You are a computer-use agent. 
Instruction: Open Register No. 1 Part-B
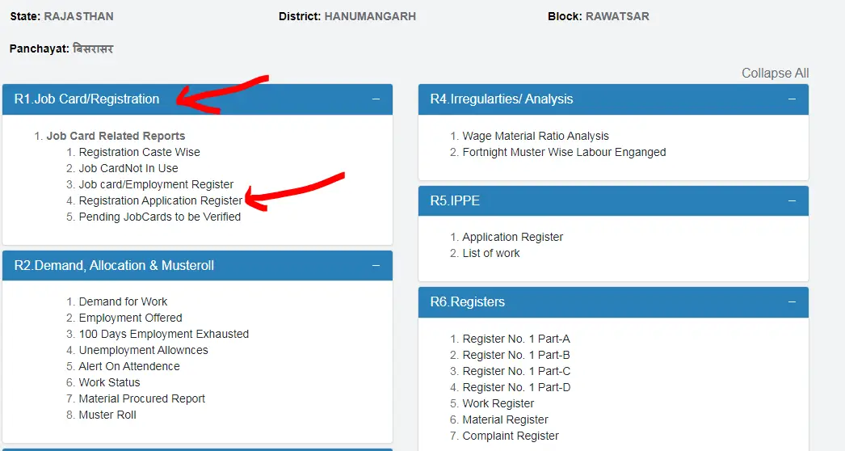(516, 355)
